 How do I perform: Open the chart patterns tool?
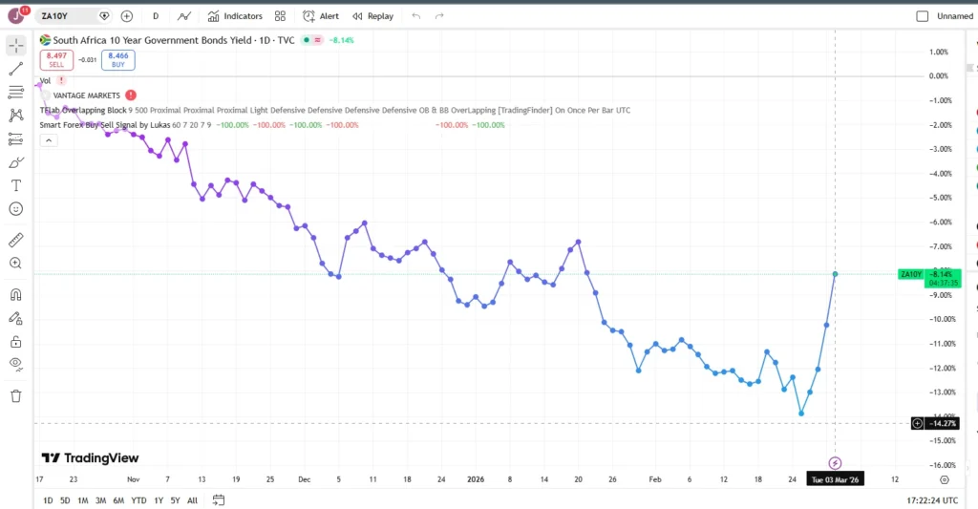16,116
